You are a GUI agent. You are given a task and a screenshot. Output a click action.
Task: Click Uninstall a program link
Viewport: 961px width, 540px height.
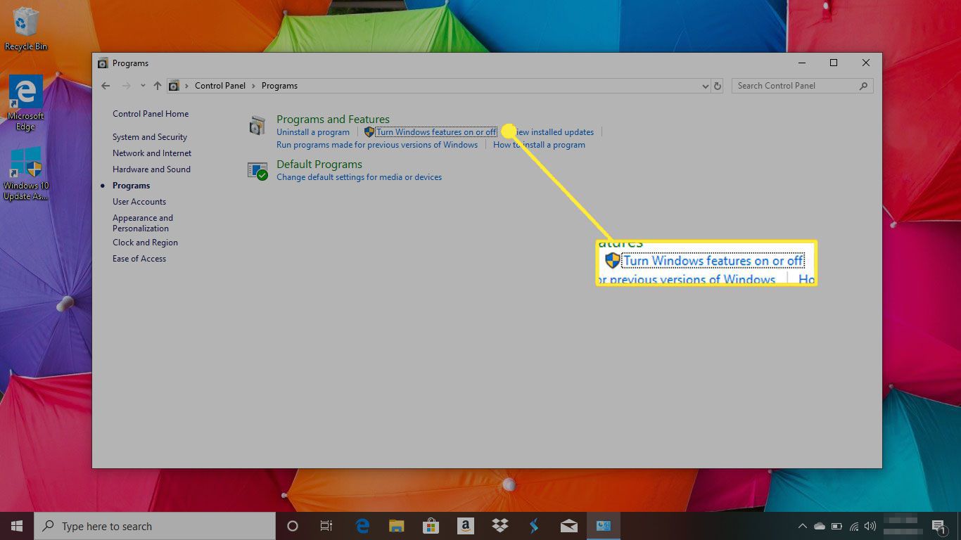313,132
